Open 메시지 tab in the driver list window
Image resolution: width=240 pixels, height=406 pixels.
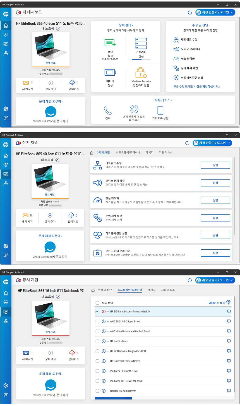152,290
